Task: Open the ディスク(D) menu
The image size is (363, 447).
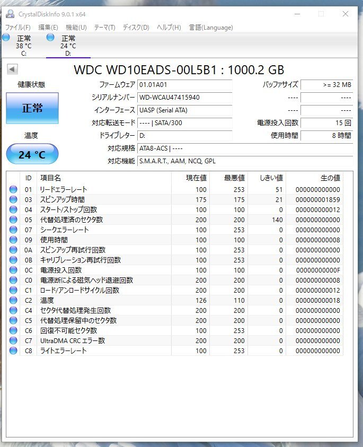Action: click(136, 28)
